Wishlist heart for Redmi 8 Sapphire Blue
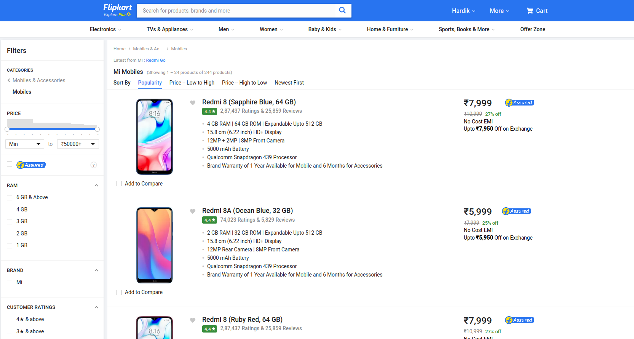 (193, 102)
